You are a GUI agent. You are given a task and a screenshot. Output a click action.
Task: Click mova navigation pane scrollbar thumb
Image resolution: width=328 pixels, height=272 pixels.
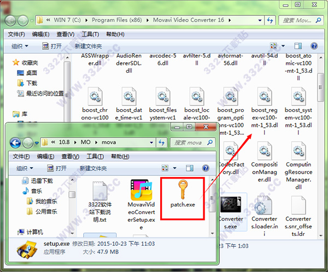72,194
